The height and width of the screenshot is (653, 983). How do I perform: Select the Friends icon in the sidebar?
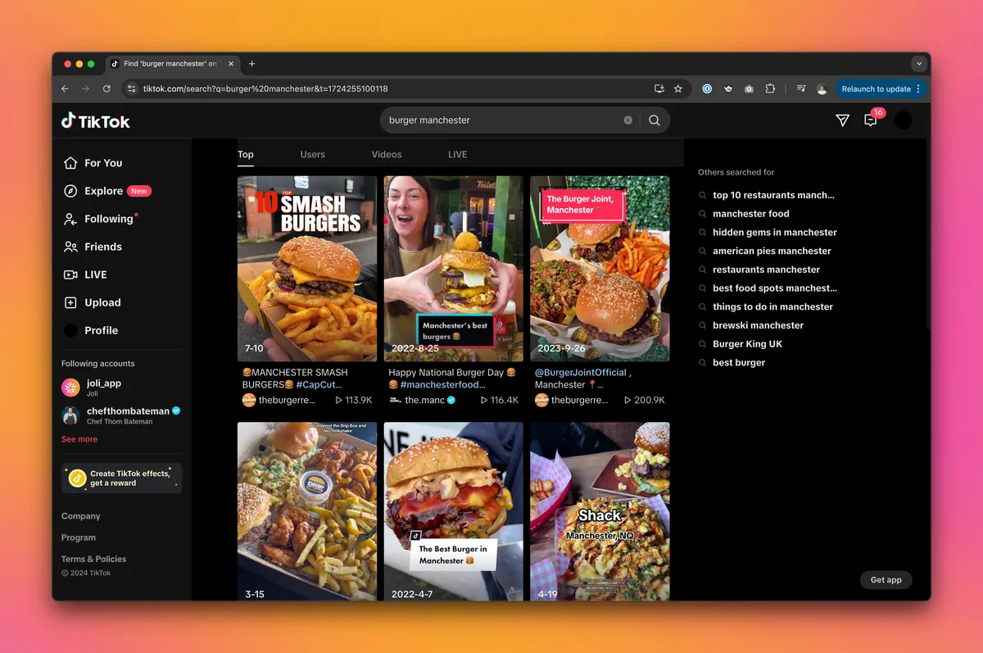[71, 247]
